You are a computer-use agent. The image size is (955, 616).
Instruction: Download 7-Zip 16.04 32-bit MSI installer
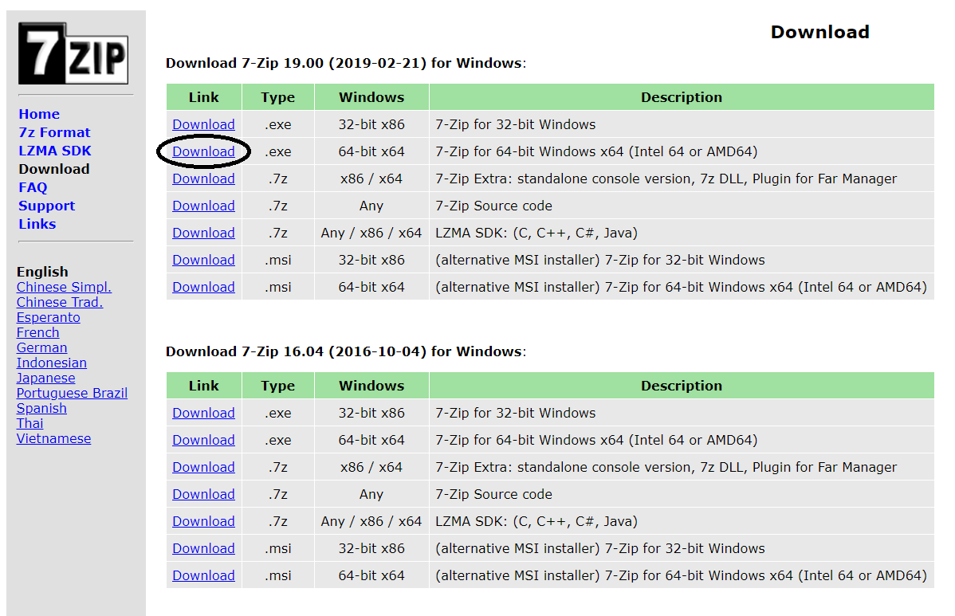pyautogui.click(x=203, y=548)
